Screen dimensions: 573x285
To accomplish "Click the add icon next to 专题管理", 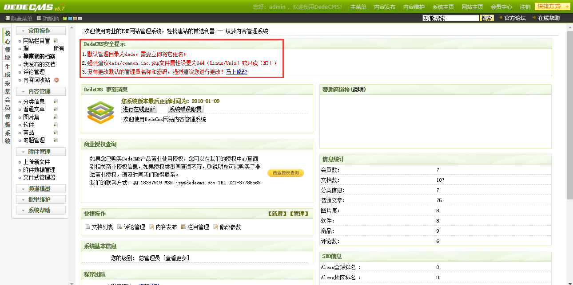I will point(56,140).
